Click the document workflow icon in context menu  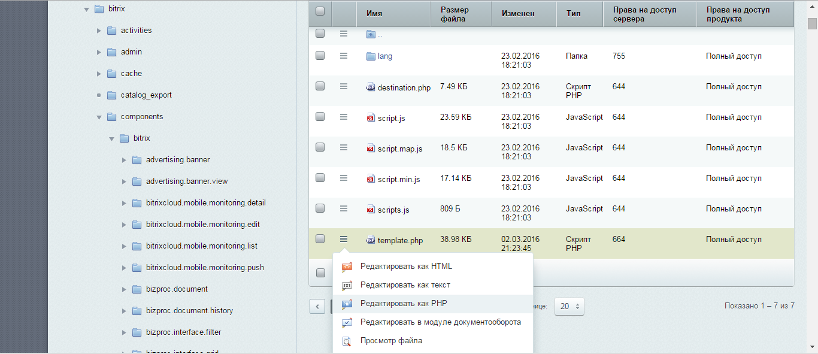347,322
